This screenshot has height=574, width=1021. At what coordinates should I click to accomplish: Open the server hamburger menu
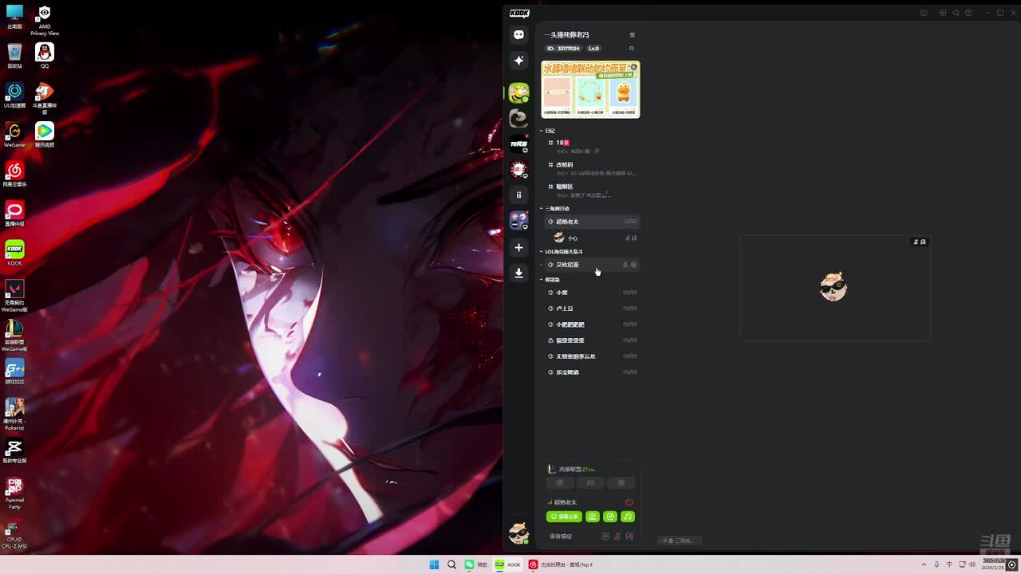coord(632,35)
